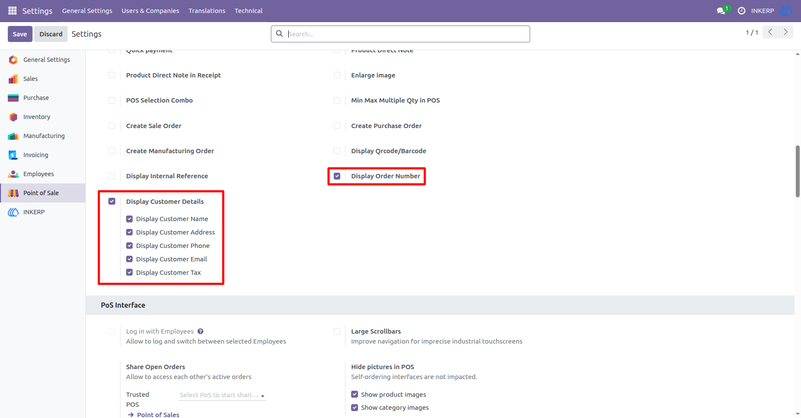Click the Save button

(20, 34)
